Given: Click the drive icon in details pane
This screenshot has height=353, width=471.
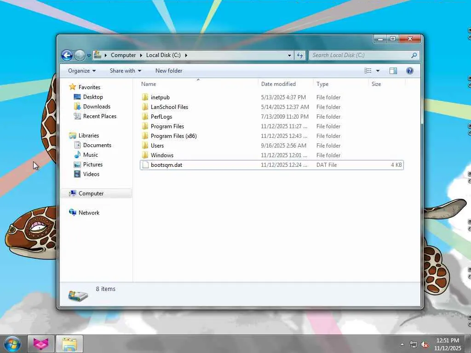Looking at the screenshot, I should tap(78, 296).
